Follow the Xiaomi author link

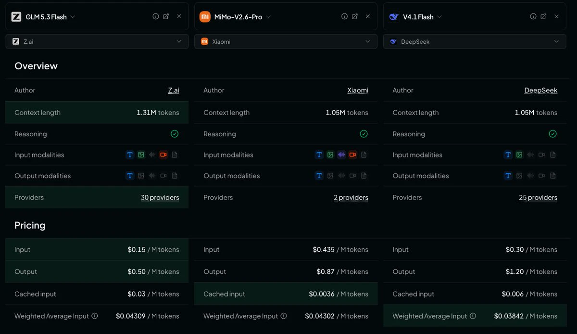pyautogui.click(x=358, y=90)
